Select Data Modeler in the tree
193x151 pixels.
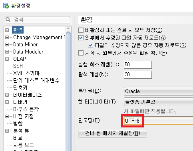pos(28,52)
